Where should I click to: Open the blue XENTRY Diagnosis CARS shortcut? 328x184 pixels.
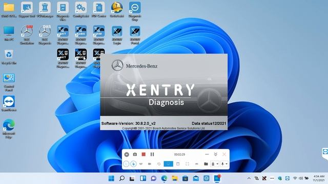coord(81,35)
